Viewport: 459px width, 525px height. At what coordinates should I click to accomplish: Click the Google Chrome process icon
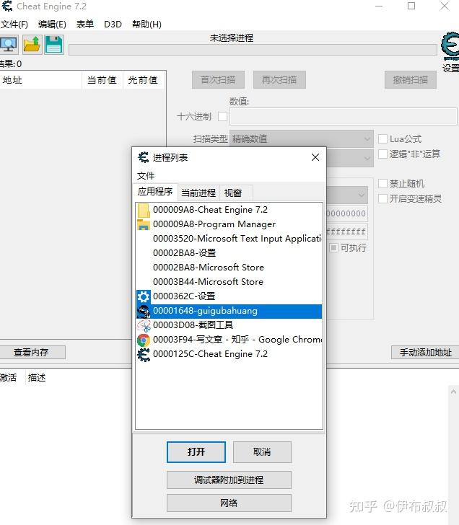point(144,340)
